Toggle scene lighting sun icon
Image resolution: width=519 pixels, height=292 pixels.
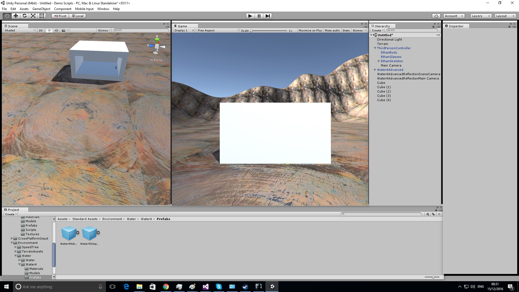point(49,30)
